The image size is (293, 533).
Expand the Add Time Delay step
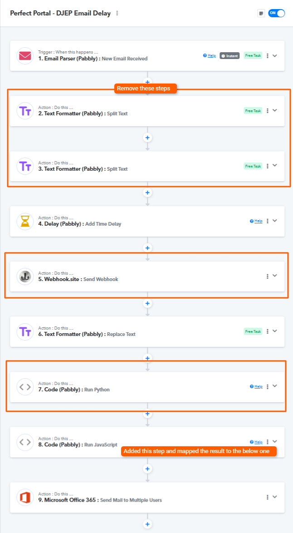tap(275, 221)
